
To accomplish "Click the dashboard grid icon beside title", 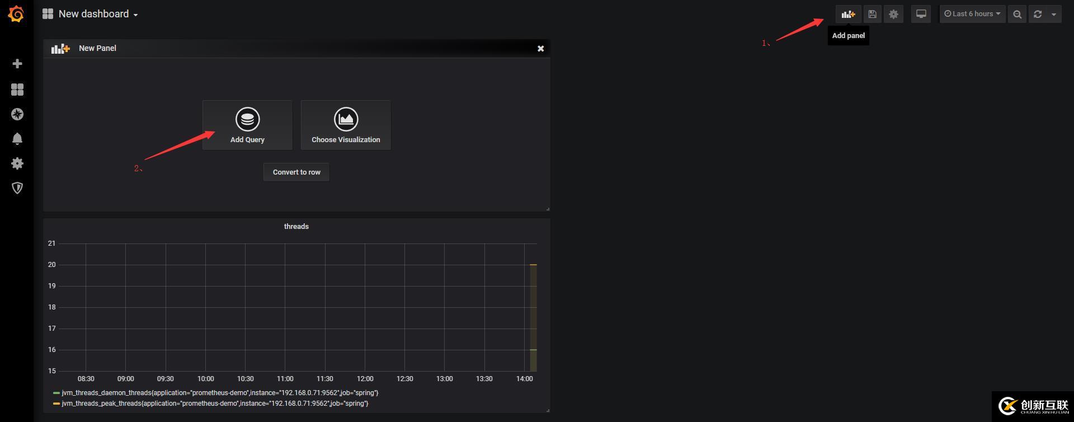I will (48, 14).
